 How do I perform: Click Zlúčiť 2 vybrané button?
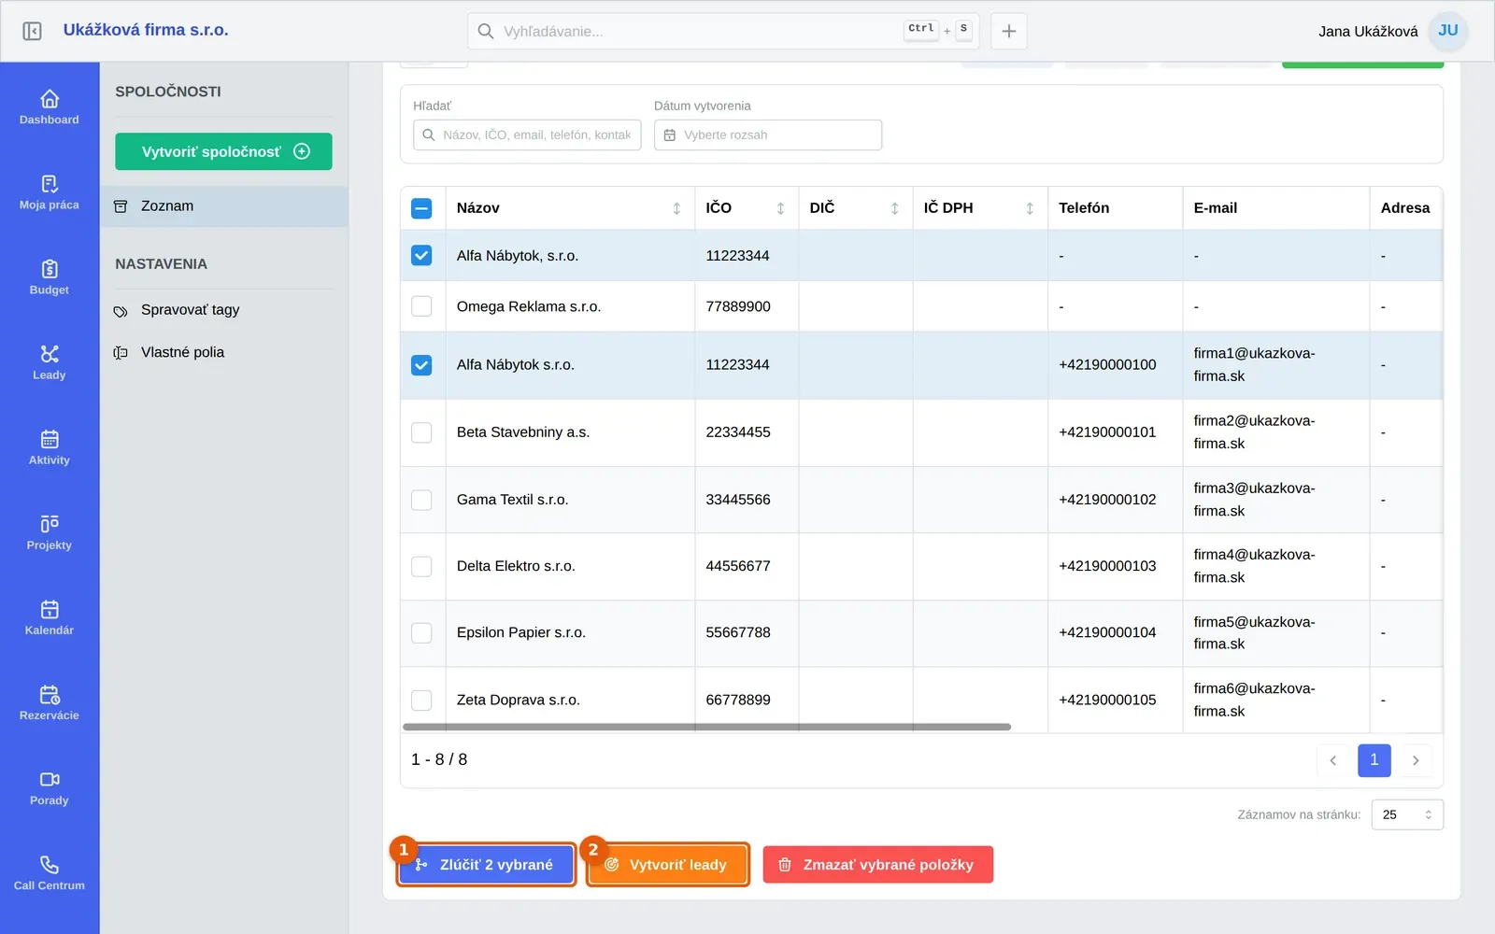(486, 865)
